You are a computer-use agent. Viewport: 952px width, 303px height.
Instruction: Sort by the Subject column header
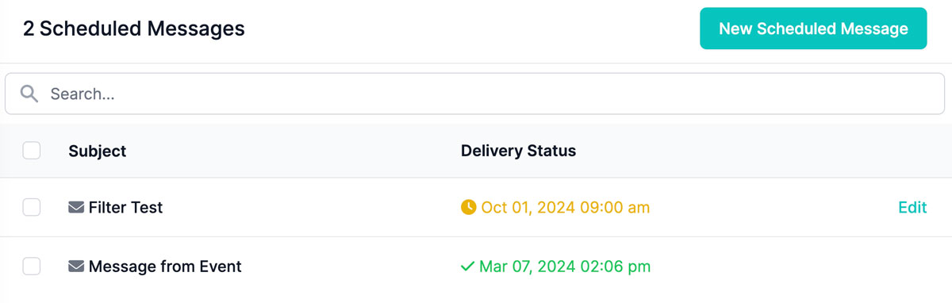[98, 151]
